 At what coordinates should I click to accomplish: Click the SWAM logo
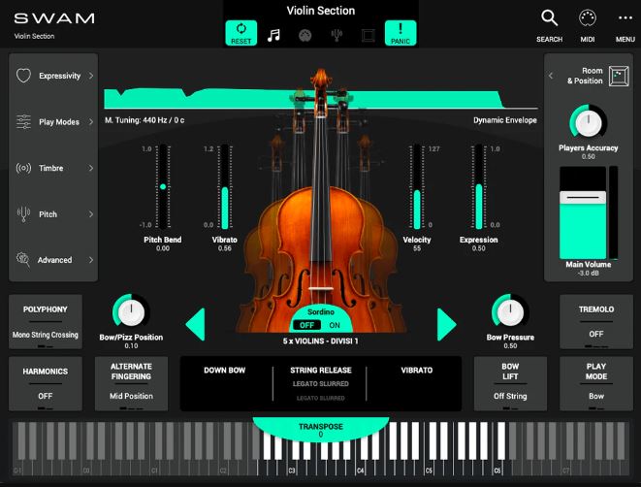(54, 18)
